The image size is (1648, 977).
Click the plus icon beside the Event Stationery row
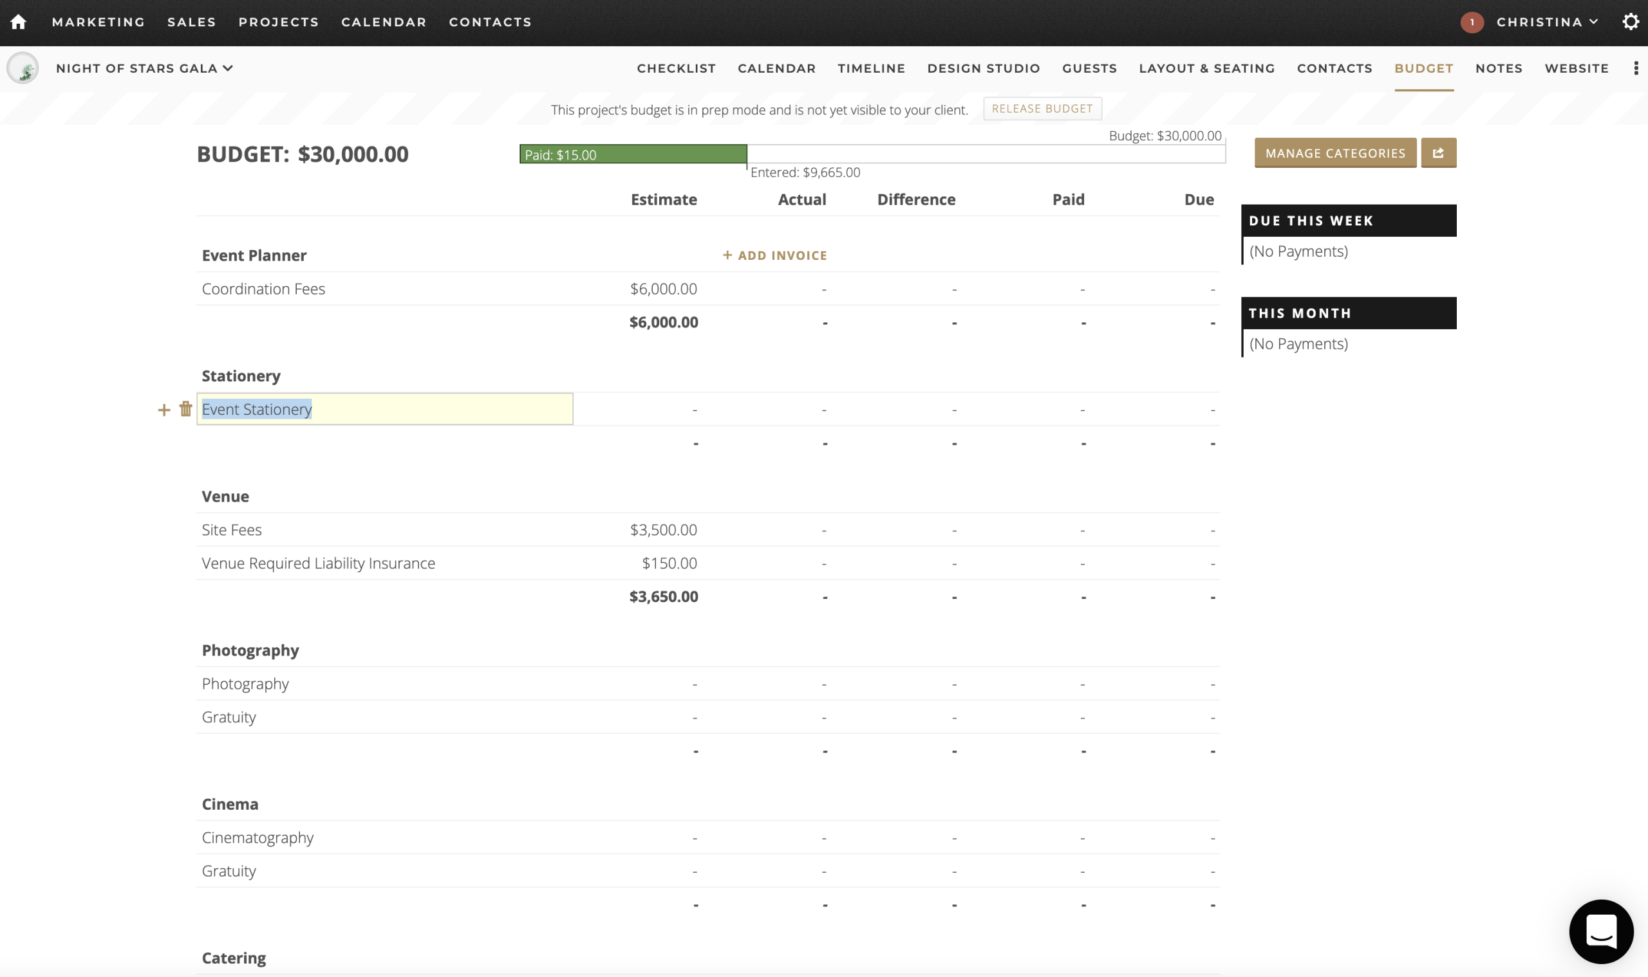(164, 409)
